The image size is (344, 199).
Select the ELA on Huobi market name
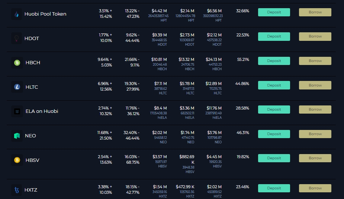[x=42, y=111]
